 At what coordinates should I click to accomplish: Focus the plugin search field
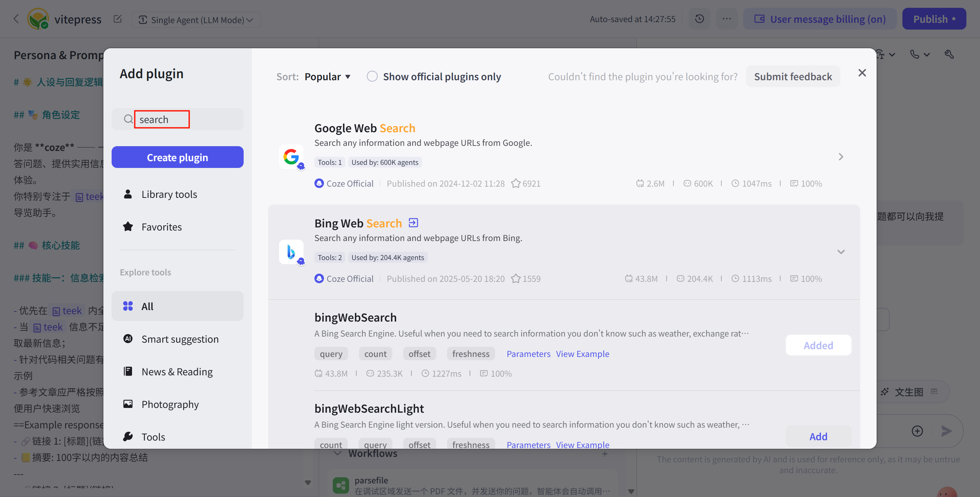point(177,119)
